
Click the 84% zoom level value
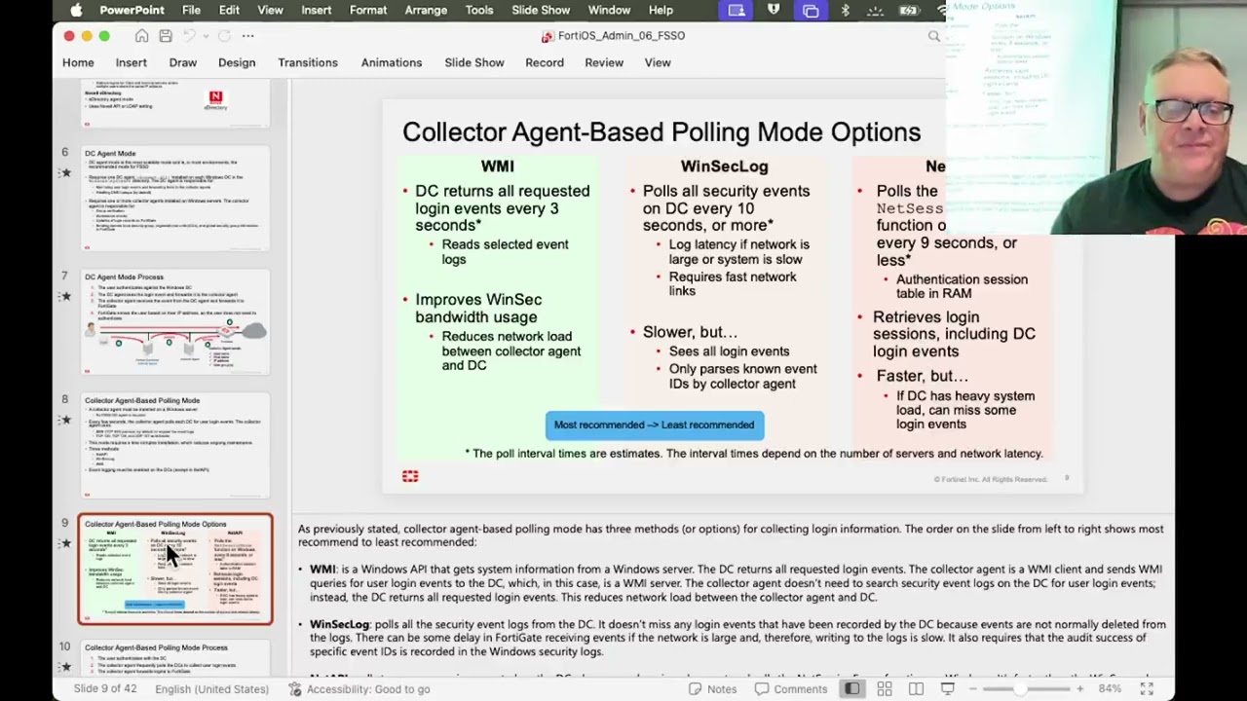1110,689
